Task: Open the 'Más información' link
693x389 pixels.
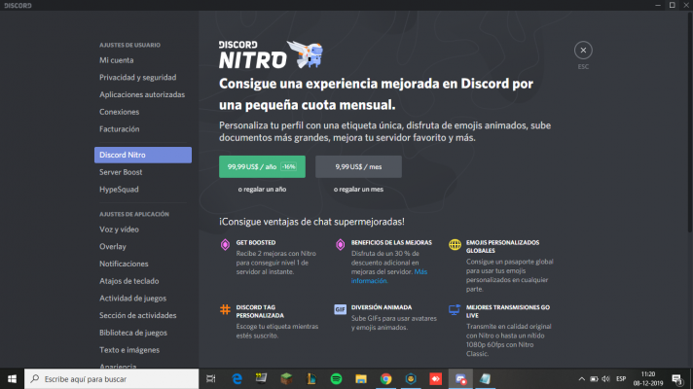Action: [x=389, y=276]
